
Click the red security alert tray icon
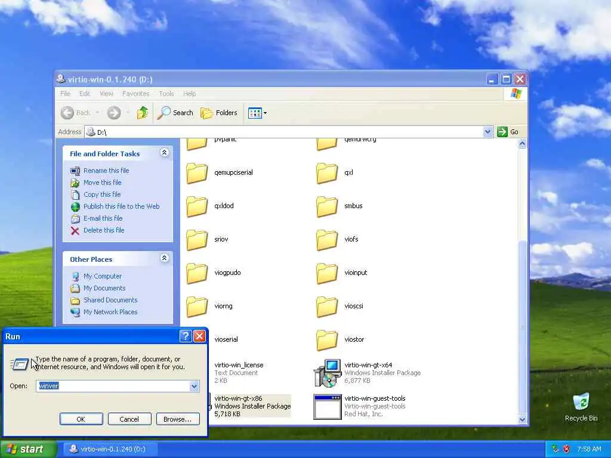pyautogui.click(x=567, y=449)
